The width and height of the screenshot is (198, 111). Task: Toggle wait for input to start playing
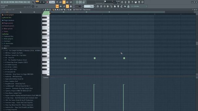click(61, 2)
